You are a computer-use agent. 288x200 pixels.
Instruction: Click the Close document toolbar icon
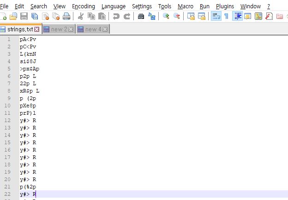click(45, 16)
